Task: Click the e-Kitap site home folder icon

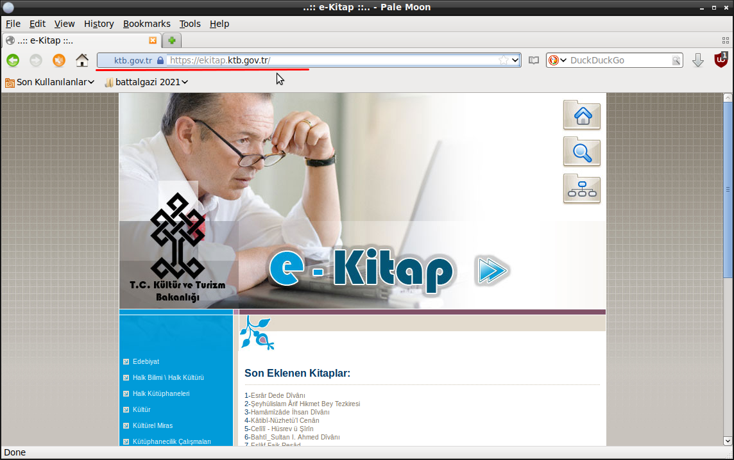Action: [582, 115]
